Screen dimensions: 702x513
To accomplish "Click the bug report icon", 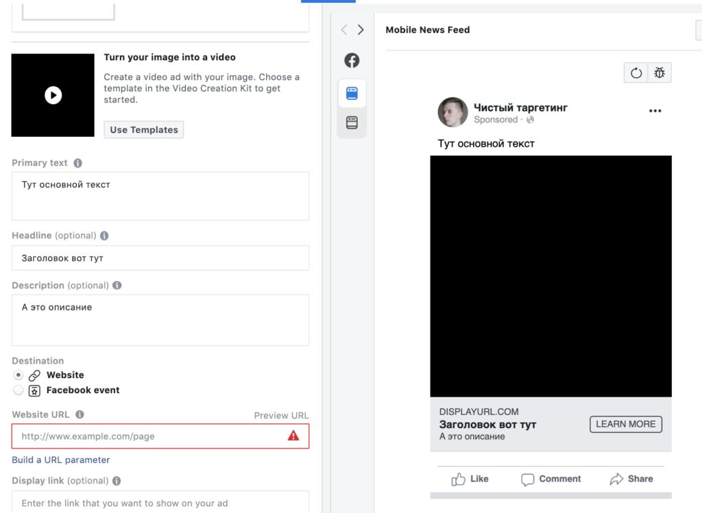I will [x=659, y=73].
